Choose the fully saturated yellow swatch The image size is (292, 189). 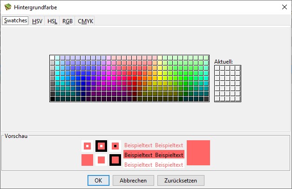pyautogui.click(x=160, y=78)
